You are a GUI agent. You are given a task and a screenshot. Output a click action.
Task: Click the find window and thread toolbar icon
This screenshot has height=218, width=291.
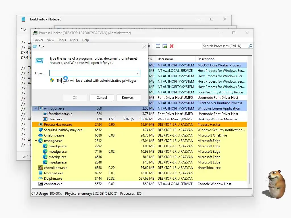pos(165,46)
